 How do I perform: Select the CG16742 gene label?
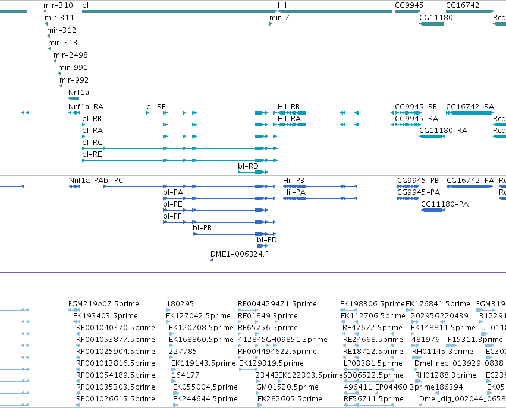(x=463, y=5)
